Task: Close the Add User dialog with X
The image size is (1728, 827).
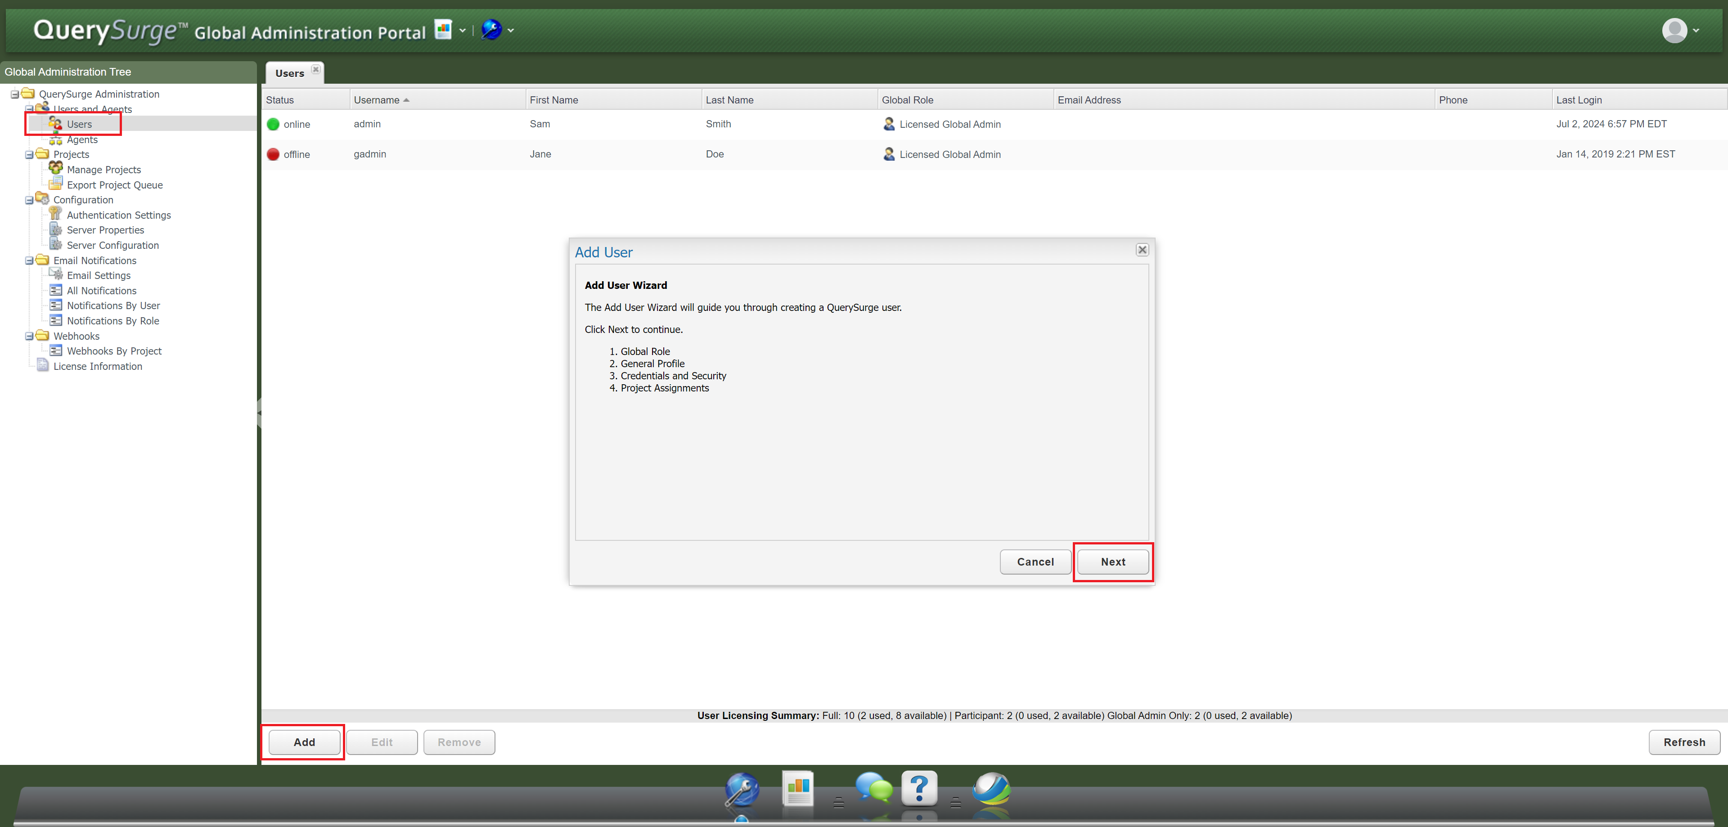Action: pos(1142,250)
